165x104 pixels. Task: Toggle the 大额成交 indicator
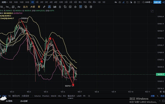point(25,96)
